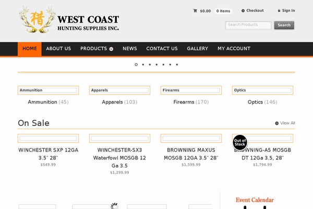Open Winchester-SX3 Waterfowl MOSGB product title
313x209 pixels.
click(119, 158)
